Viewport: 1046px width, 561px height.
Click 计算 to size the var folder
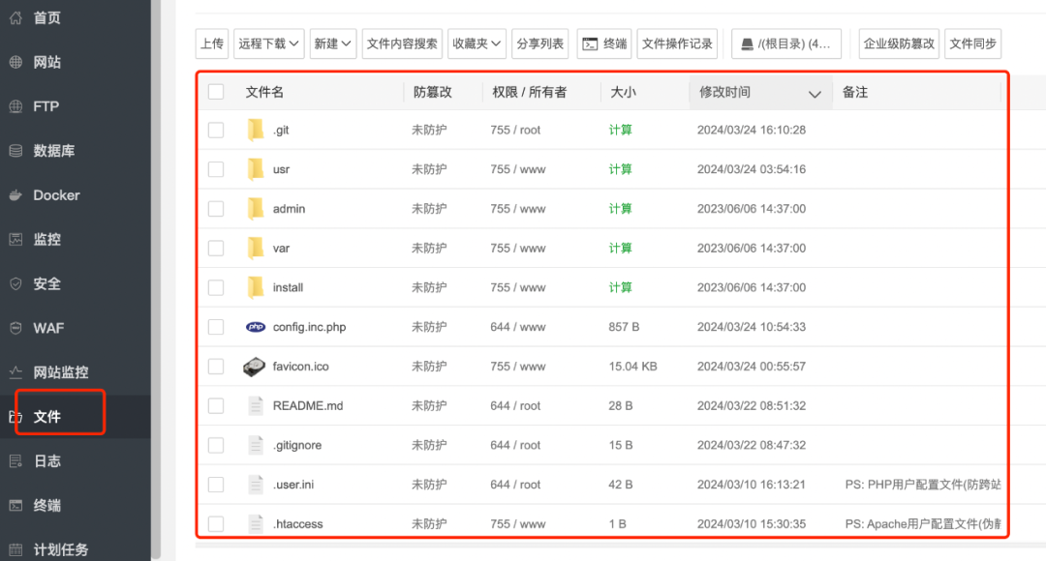pos(621,249)
